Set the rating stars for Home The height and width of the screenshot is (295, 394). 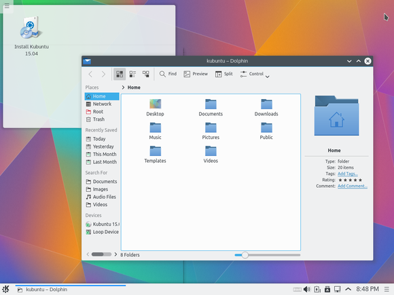pyautogui.click(x=351, y=180)
